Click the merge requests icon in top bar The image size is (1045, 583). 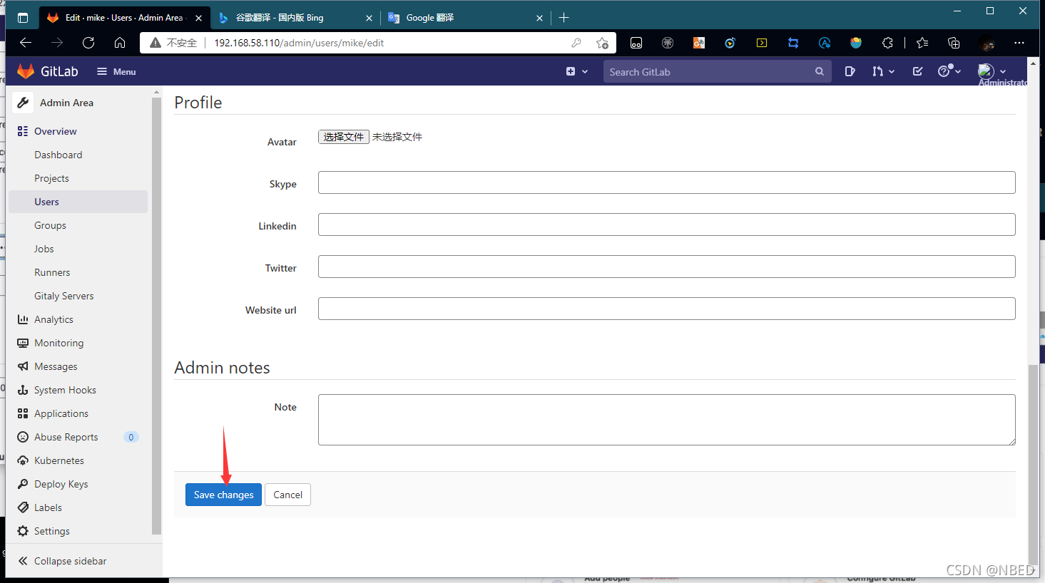[879, 71]
